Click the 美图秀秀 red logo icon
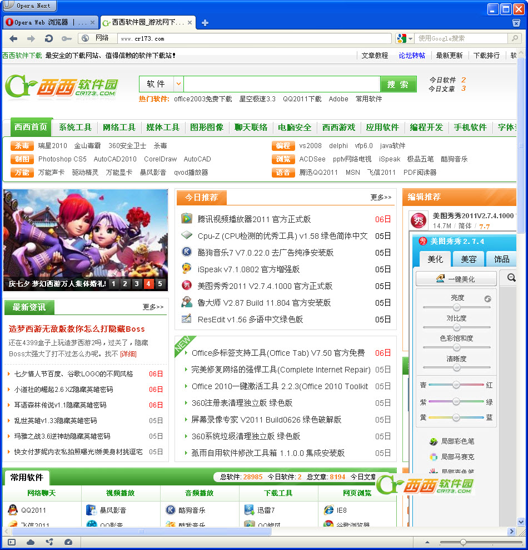The width and height of the screenshot is (528, 550). [x=419, y=220]
